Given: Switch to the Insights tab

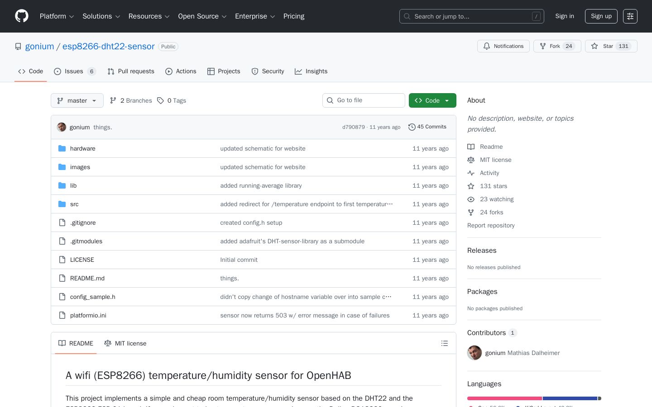Looking at the screenshot, I should (311, 71).
